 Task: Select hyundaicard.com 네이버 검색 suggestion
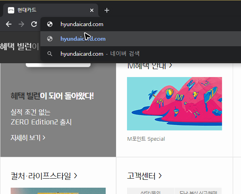pyautogui.click(x=141, y=54)
